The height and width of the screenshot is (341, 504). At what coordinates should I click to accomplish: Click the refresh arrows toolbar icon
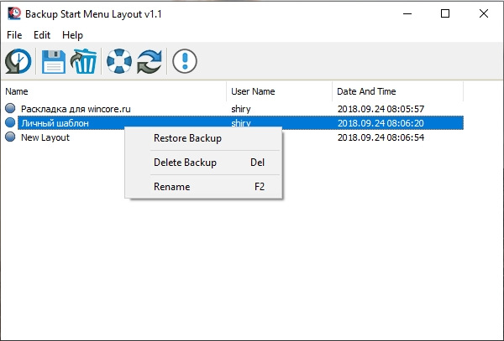(x=150, y=61)
